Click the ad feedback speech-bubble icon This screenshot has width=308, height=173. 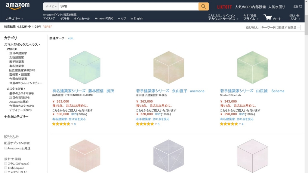point(300,7)
